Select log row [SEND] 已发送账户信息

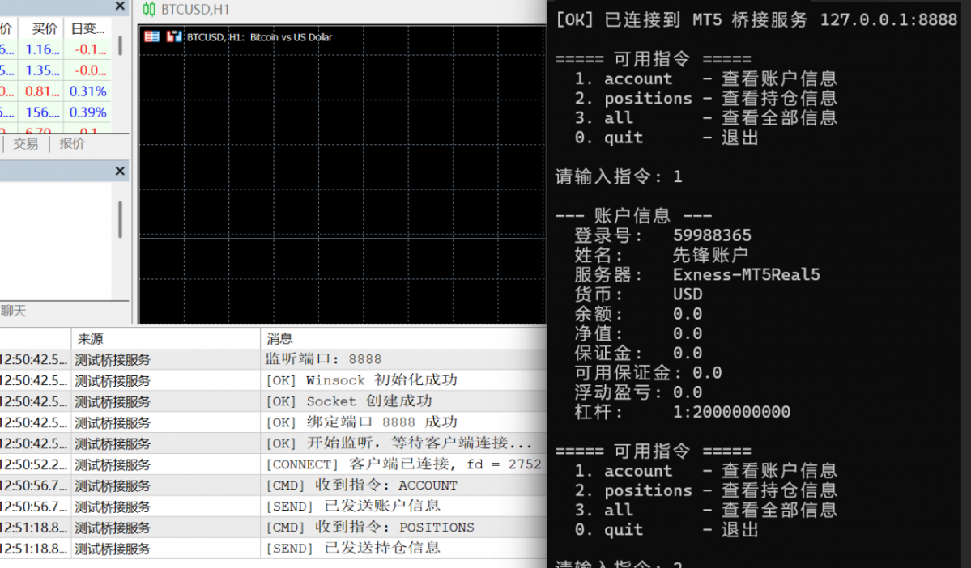[273, 507]
